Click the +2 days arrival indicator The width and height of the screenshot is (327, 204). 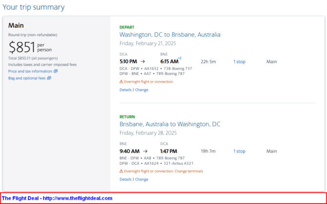click(x=180, y=58)
